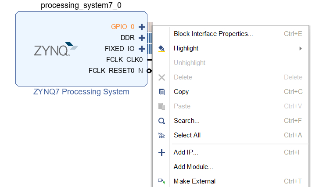Click the FCLK_RESET0_N port label

116,70
